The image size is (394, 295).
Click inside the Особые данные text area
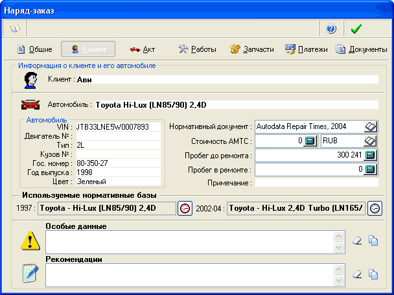pos(188,242)
